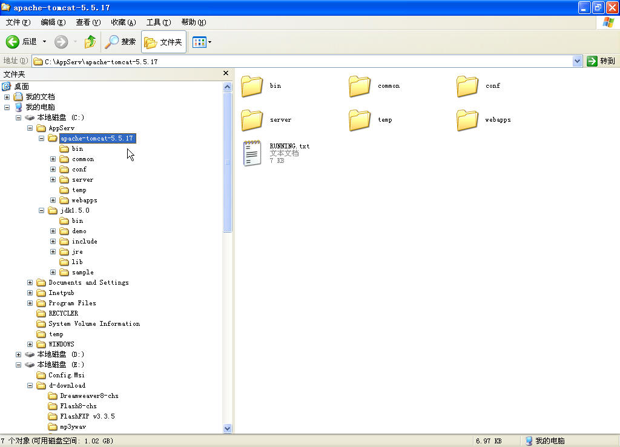
Task: Open the 查看(V) menu
Action: click(88, 22)
